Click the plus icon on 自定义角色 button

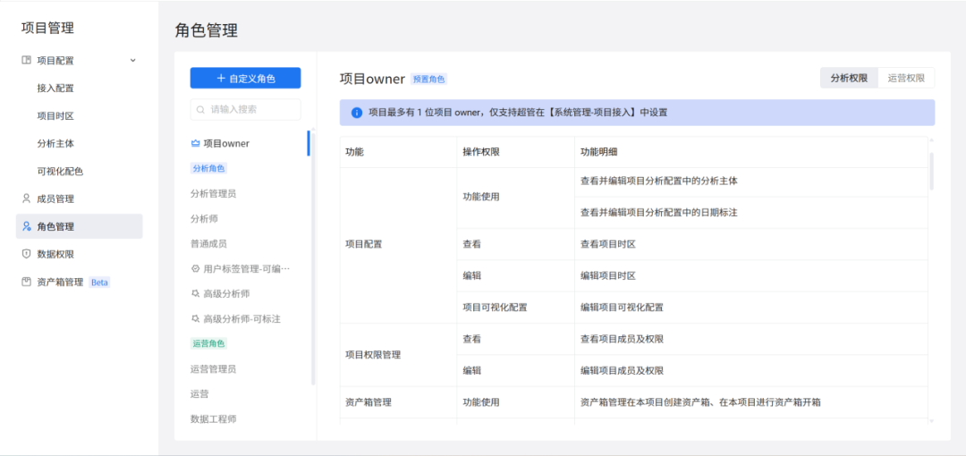click(x=221, y=79)
